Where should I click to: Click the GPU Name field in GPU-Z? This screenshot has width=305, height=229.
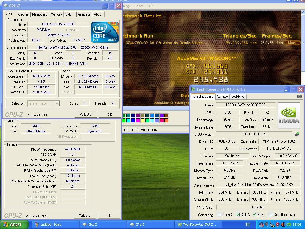coord(246,105)
